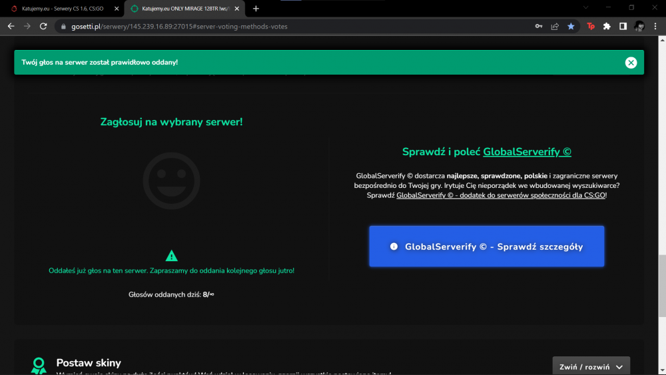Click the Twój głos został prawidłowo oddany text
The image size is (666, 375).
click(100, 63)
